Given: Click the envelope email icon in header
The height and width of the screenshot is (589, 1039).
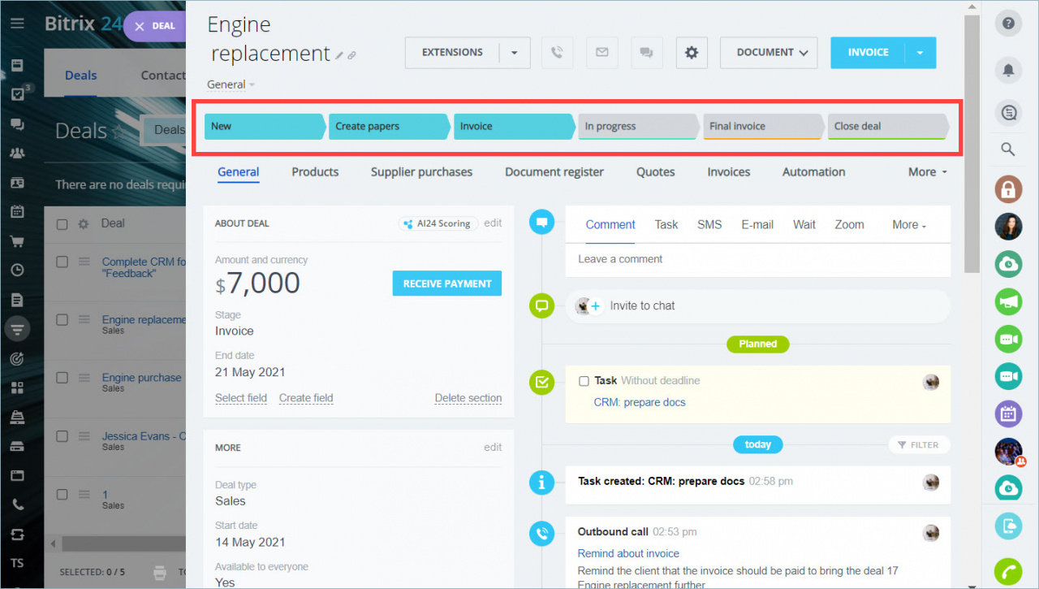Looking at the screenshot, I should tap(601, 53).
